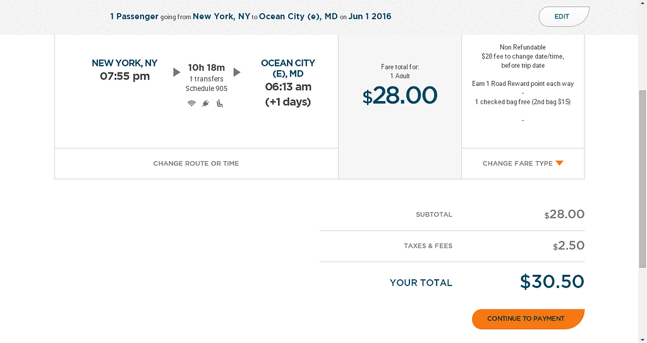This screenshot has height=343, width=647.
Task: Click the Jun 1 2016 date in header
Action: [x=371, y=16]
